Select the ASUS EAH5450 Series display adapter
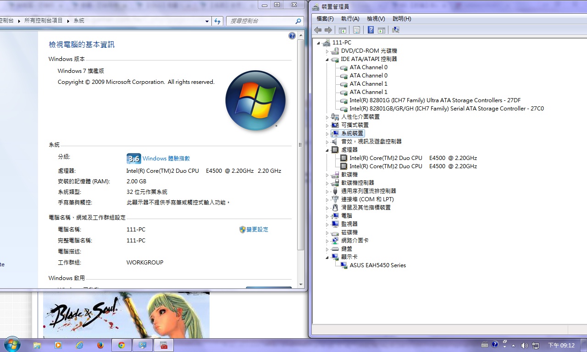Viewport: 587px width, 352px height. pos(377,265)
